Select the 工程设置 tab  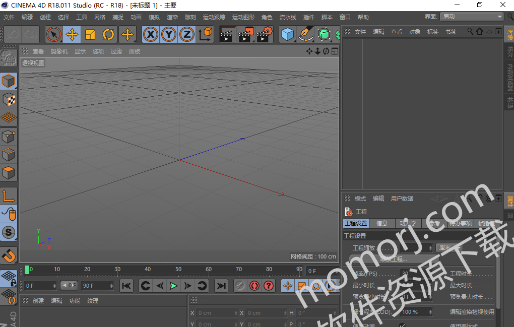[x=356, y=224]
